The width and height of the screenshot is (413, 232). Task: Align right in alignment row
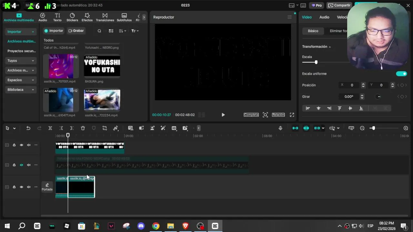(x=329, y=108)
